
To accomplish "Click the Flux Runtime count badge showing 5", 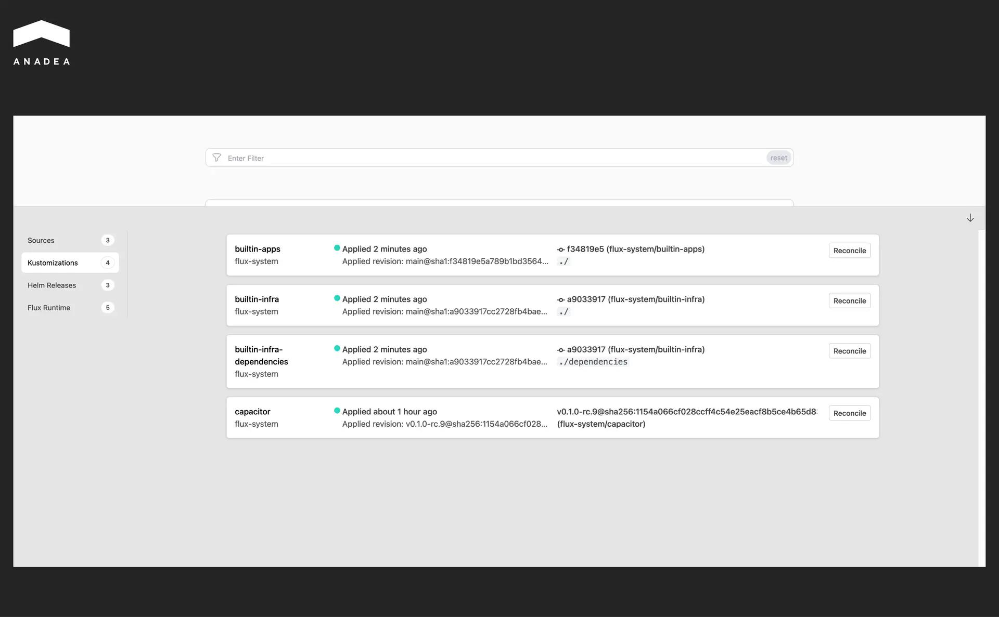I will click(x=108, y=307).
